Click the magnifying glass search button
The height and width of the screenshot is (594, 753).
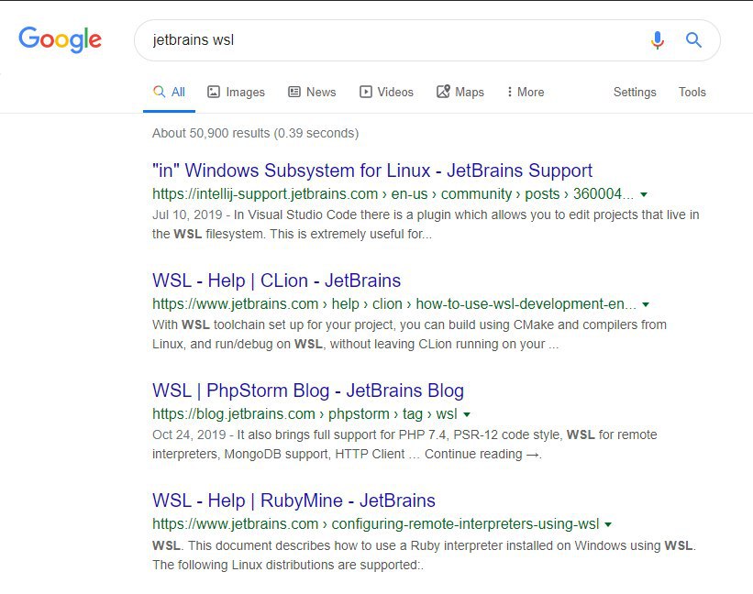693,39
